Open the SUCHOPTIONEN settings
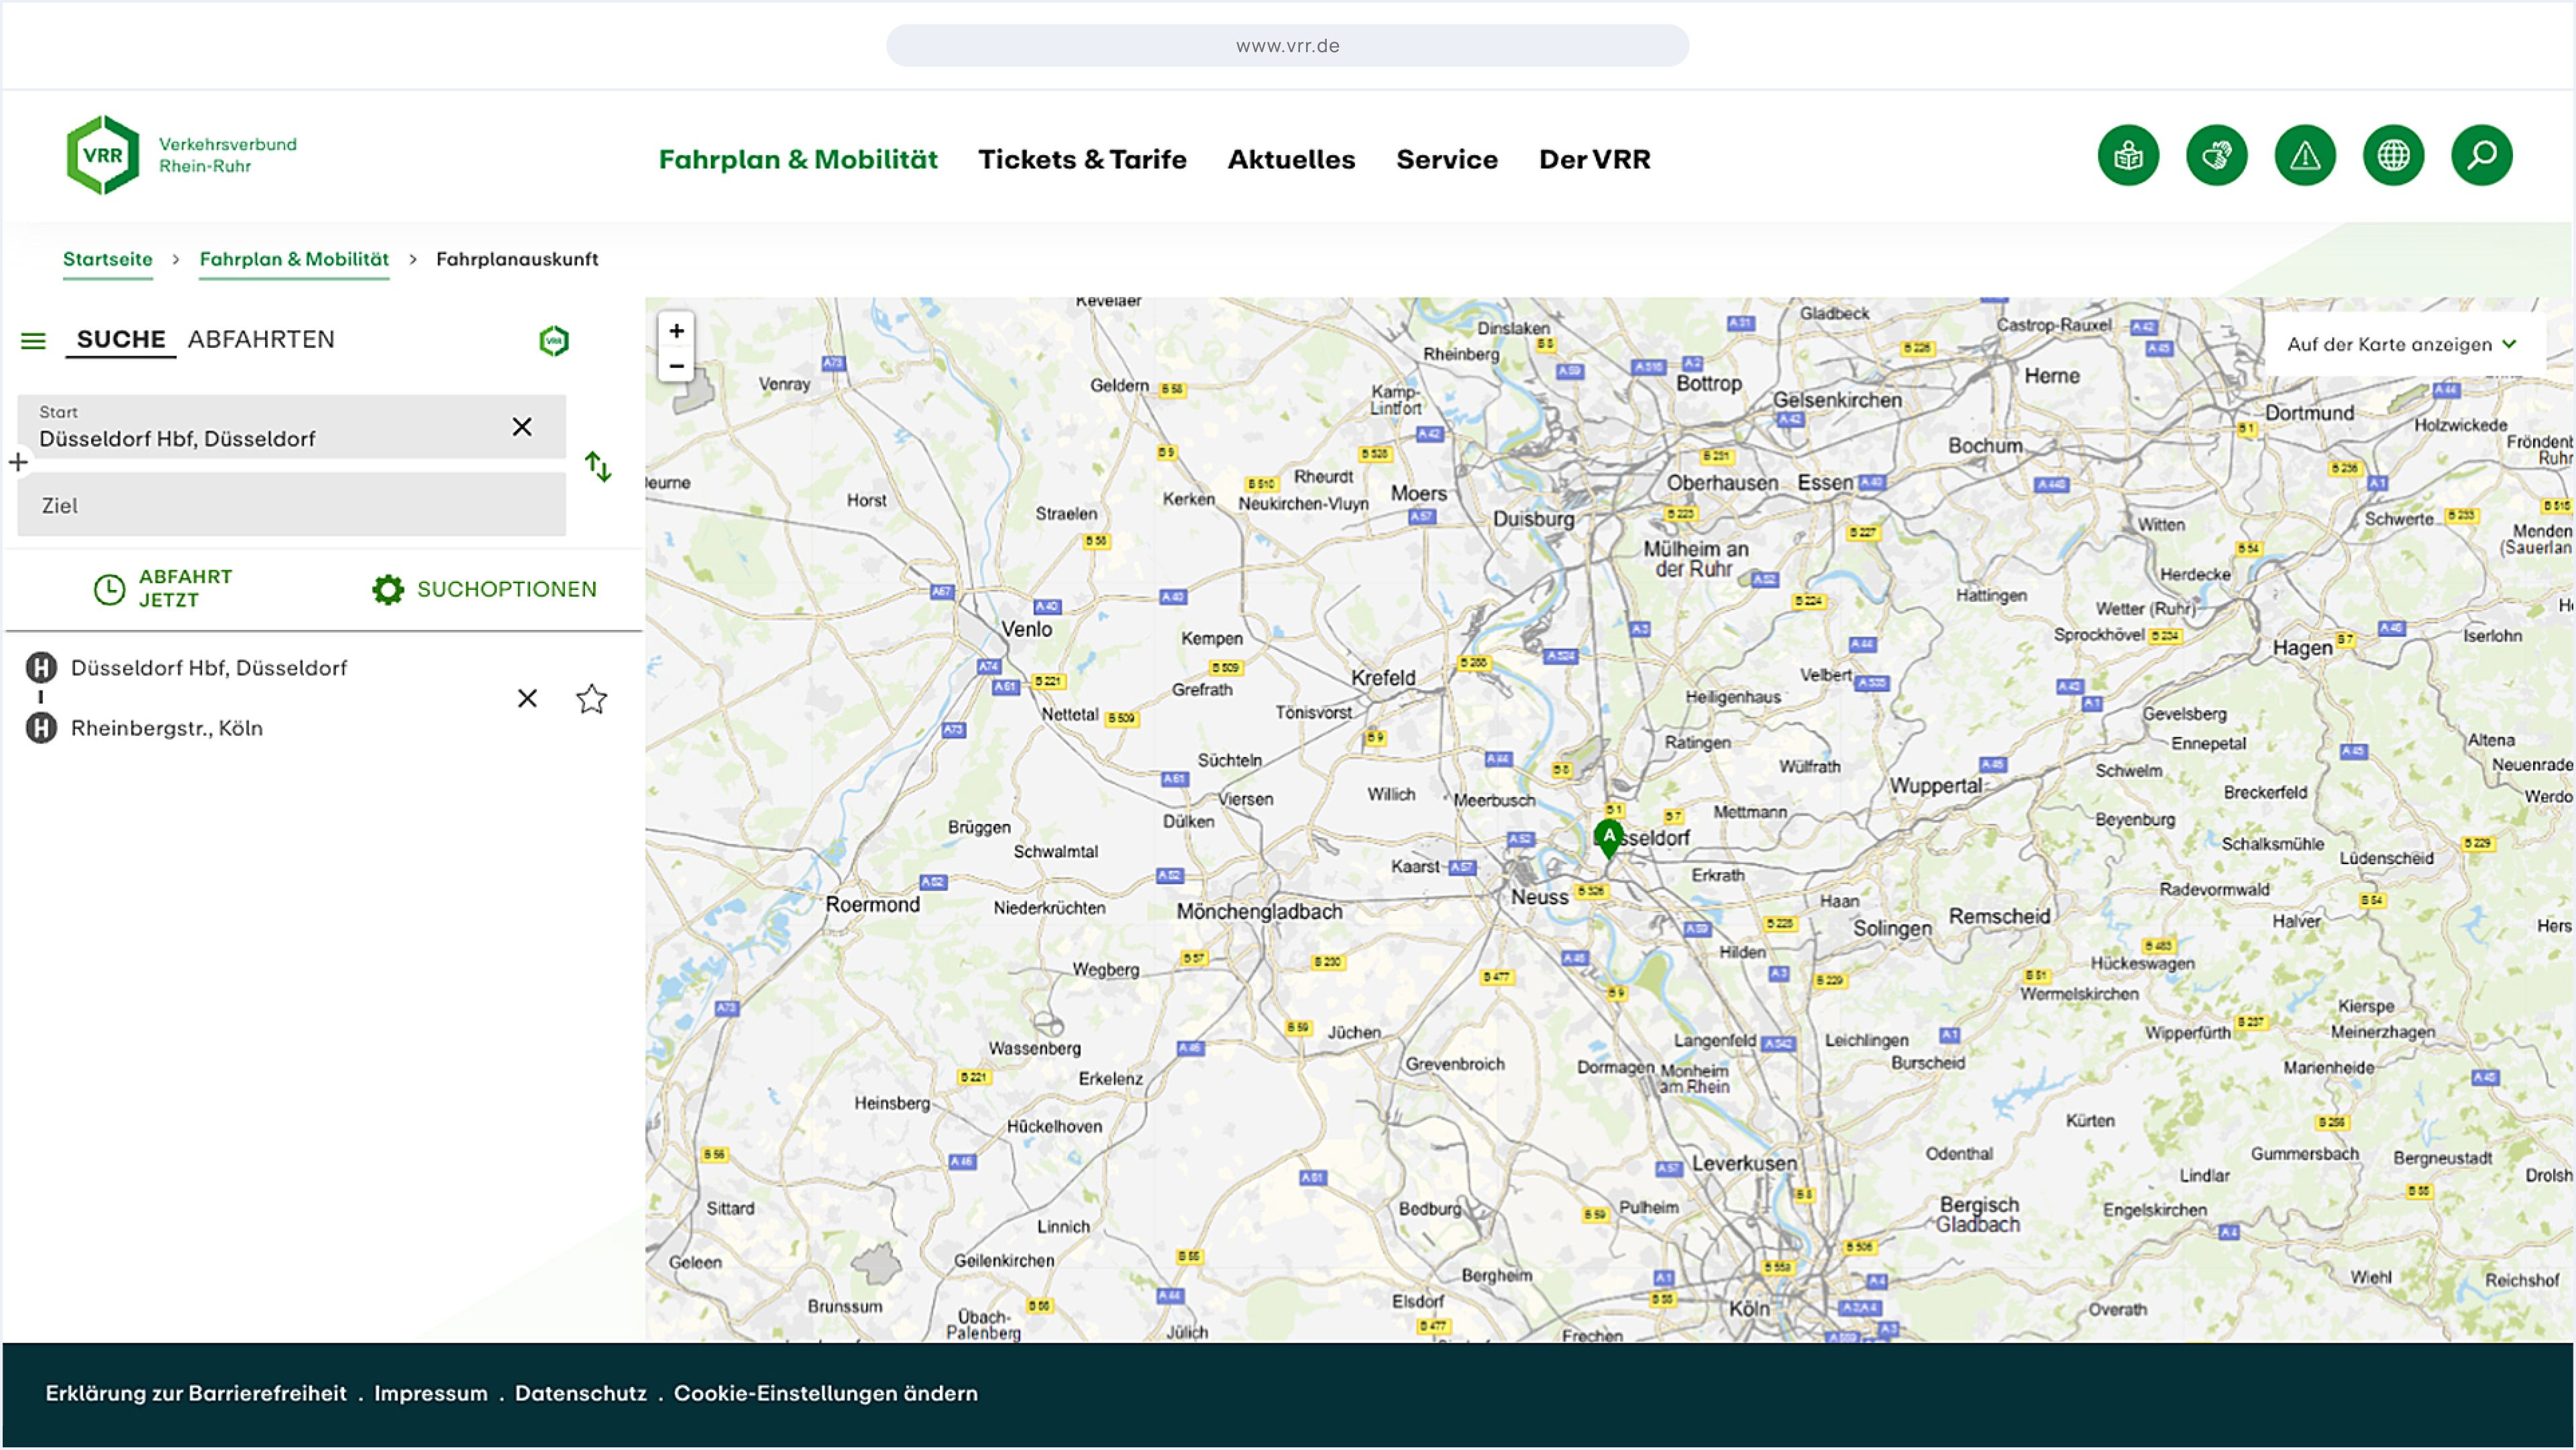Viewport: 2576px width, 1450px height. pos(485,590)
